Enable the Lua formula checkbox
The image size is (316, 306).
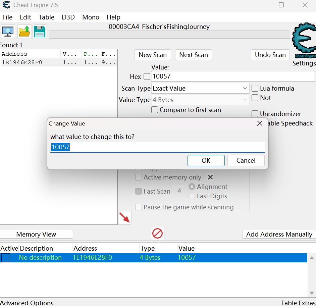click(x=255, y=88)
